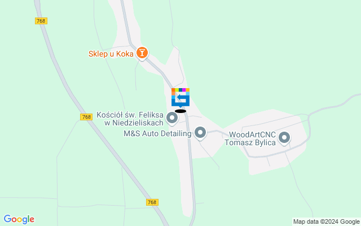This screenshot has width=361, height=226.
Task: Open the Sklep u Koka label
Action: (111, 54)
